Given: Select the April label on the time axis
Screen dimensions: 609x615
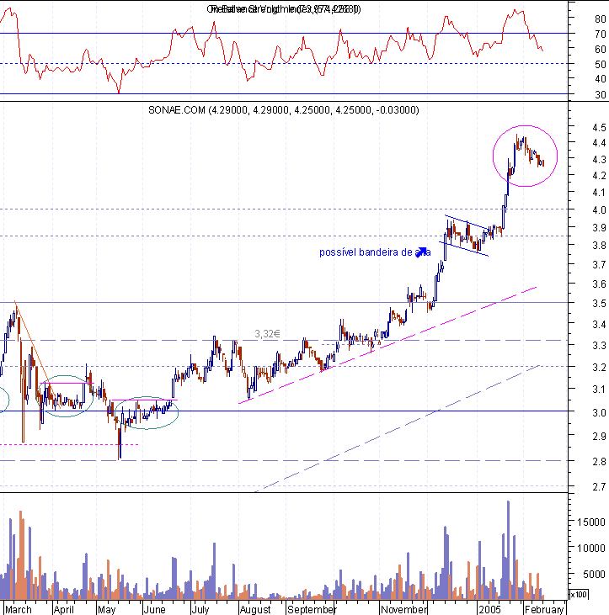Looking at the screenshot, I should coord(64,609).
